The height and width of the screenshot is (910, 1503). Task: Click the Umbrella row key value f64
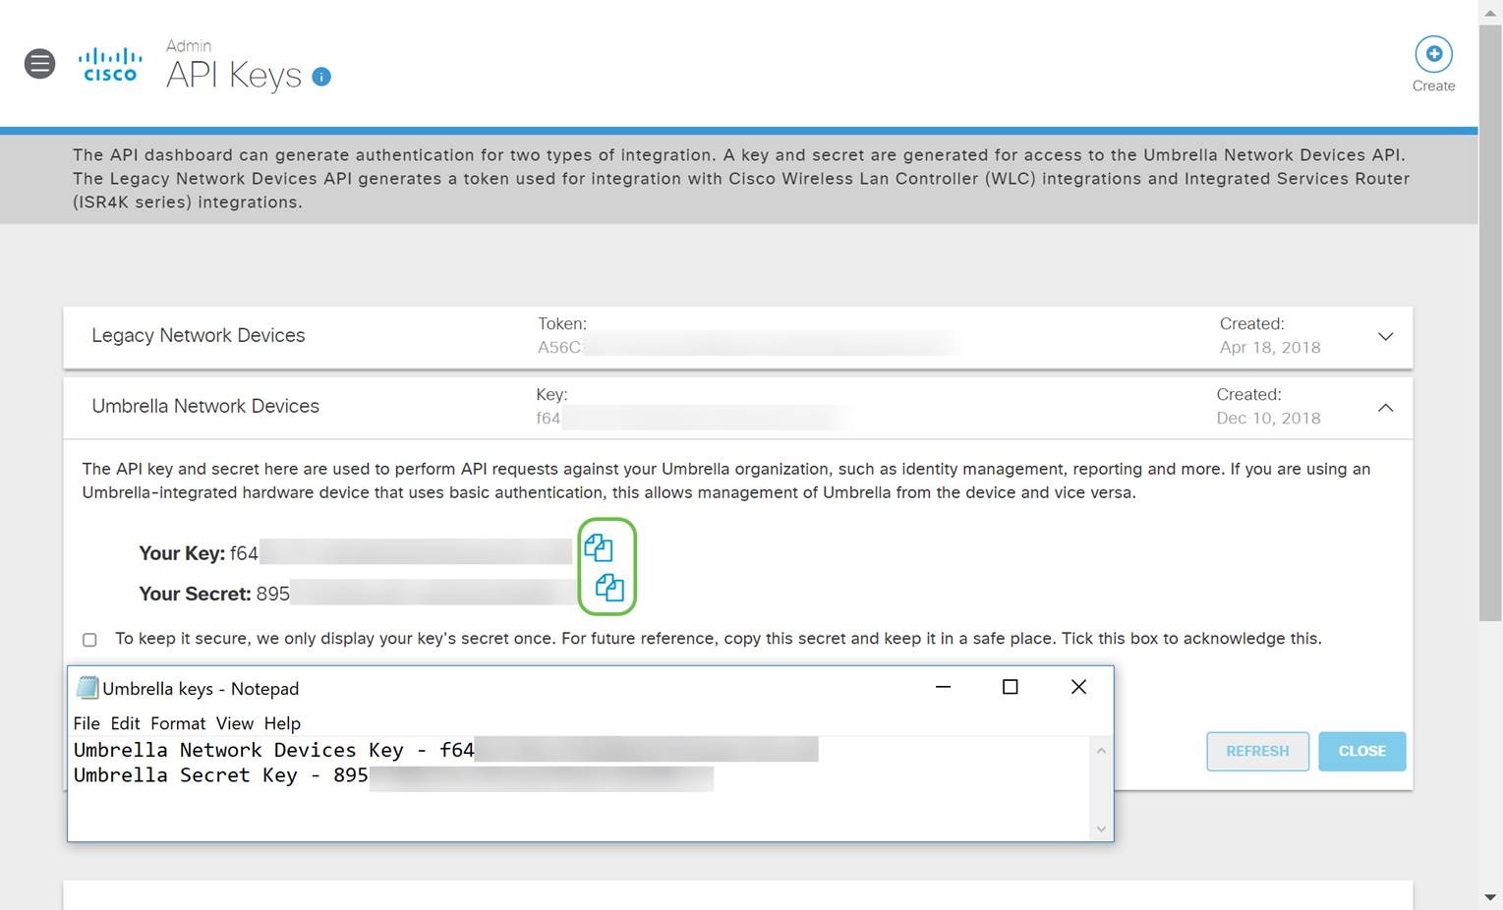[x=549, y=418]
